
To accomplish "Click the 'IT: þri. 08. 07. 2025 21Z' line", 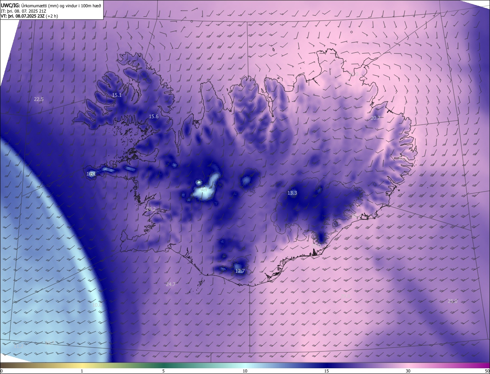I will click(24, 11).
